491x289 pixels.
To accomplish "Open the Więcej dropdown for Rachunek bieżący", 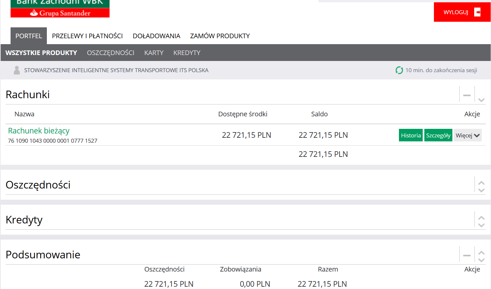I will pos(468,135).
